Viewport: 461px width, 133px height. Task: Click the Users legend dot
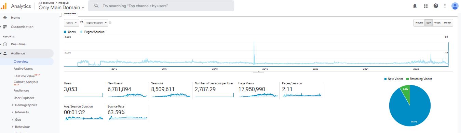point(65,32)
